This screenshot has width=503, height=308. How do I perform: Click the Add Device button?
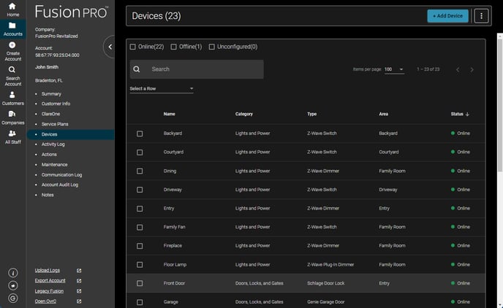tap(447, 16)
